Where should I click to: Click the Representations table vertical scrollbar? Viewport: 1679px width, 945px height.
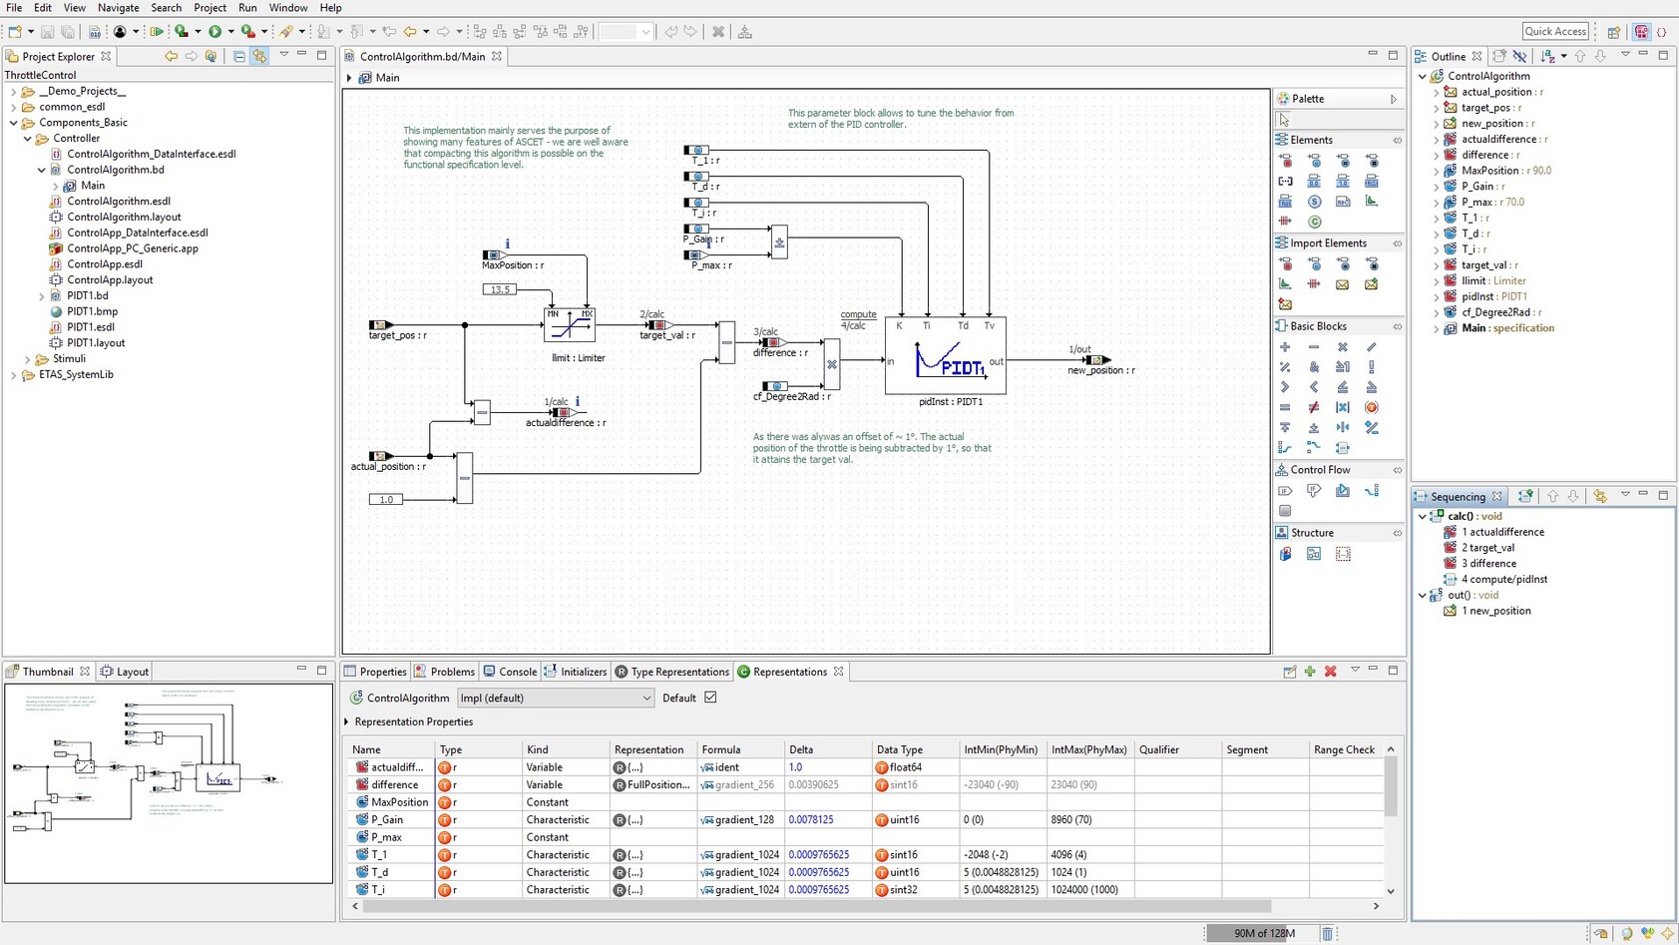(x=1391, y=786)
